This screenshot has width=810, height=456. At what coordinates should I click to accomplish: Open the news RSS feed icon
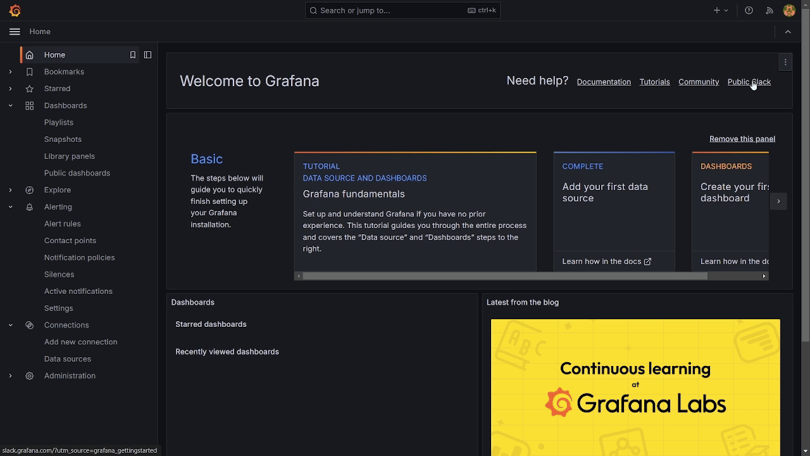(x=769, y=11)
